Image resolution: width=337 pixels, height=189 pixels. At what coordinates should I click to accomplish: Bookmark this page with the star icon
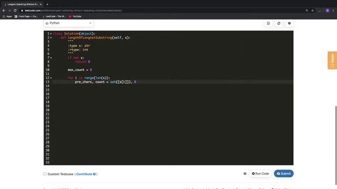312,10
